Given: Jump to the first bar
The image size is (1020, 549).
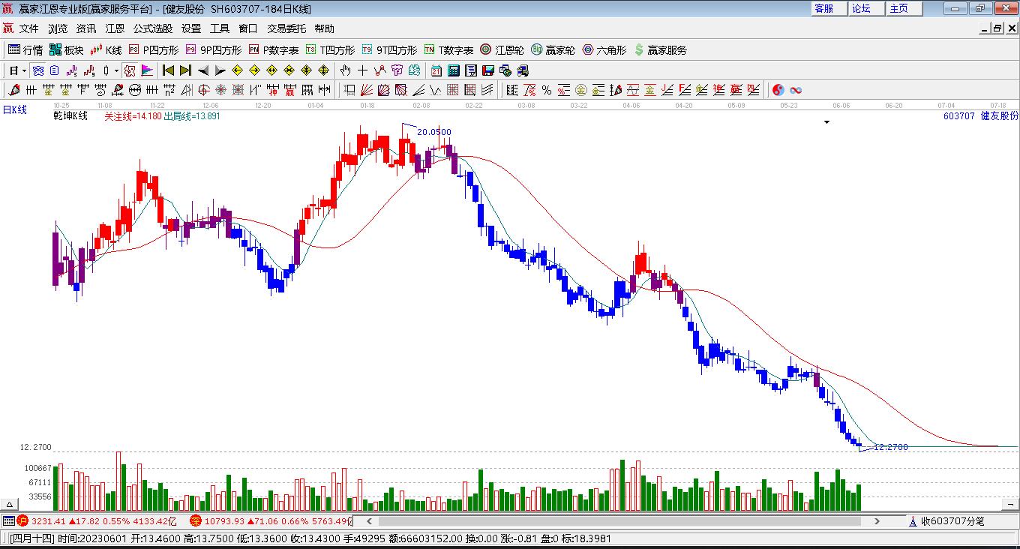Looking at the screenshot, I should tap(168, 70).
